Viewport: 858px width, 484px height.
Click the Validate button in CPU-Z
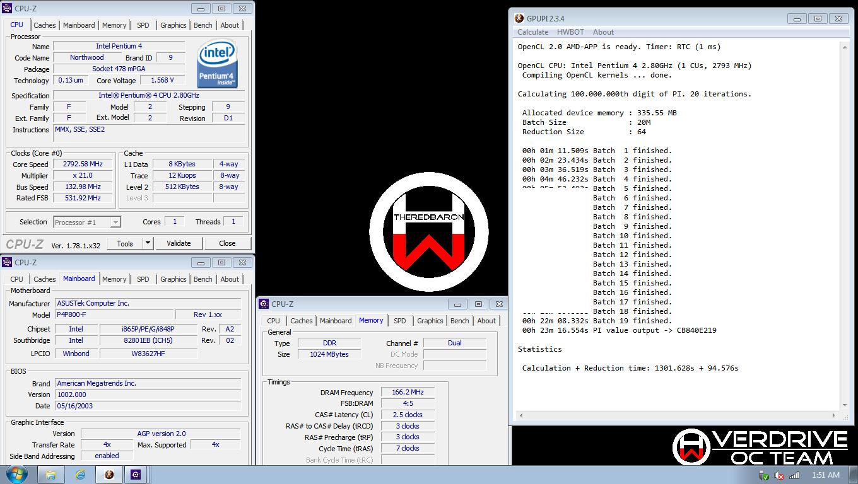pyautogui.click(x=179, y=243)
